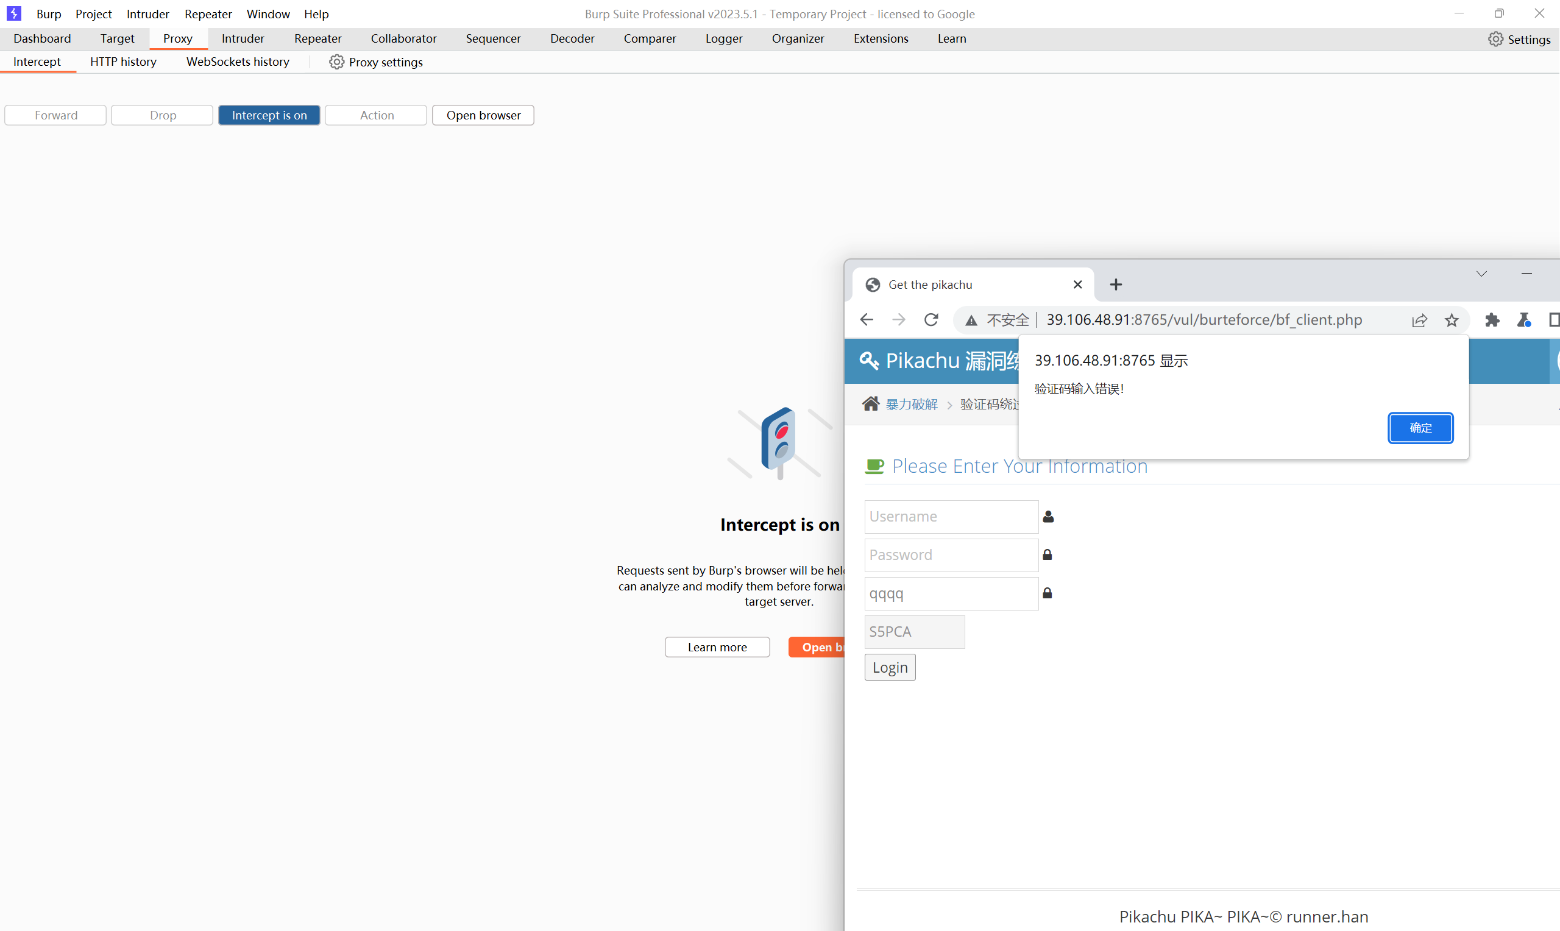Open the extensions puzzle icon
Screen dimensions: 1560x931
(x=1492, y=320)
